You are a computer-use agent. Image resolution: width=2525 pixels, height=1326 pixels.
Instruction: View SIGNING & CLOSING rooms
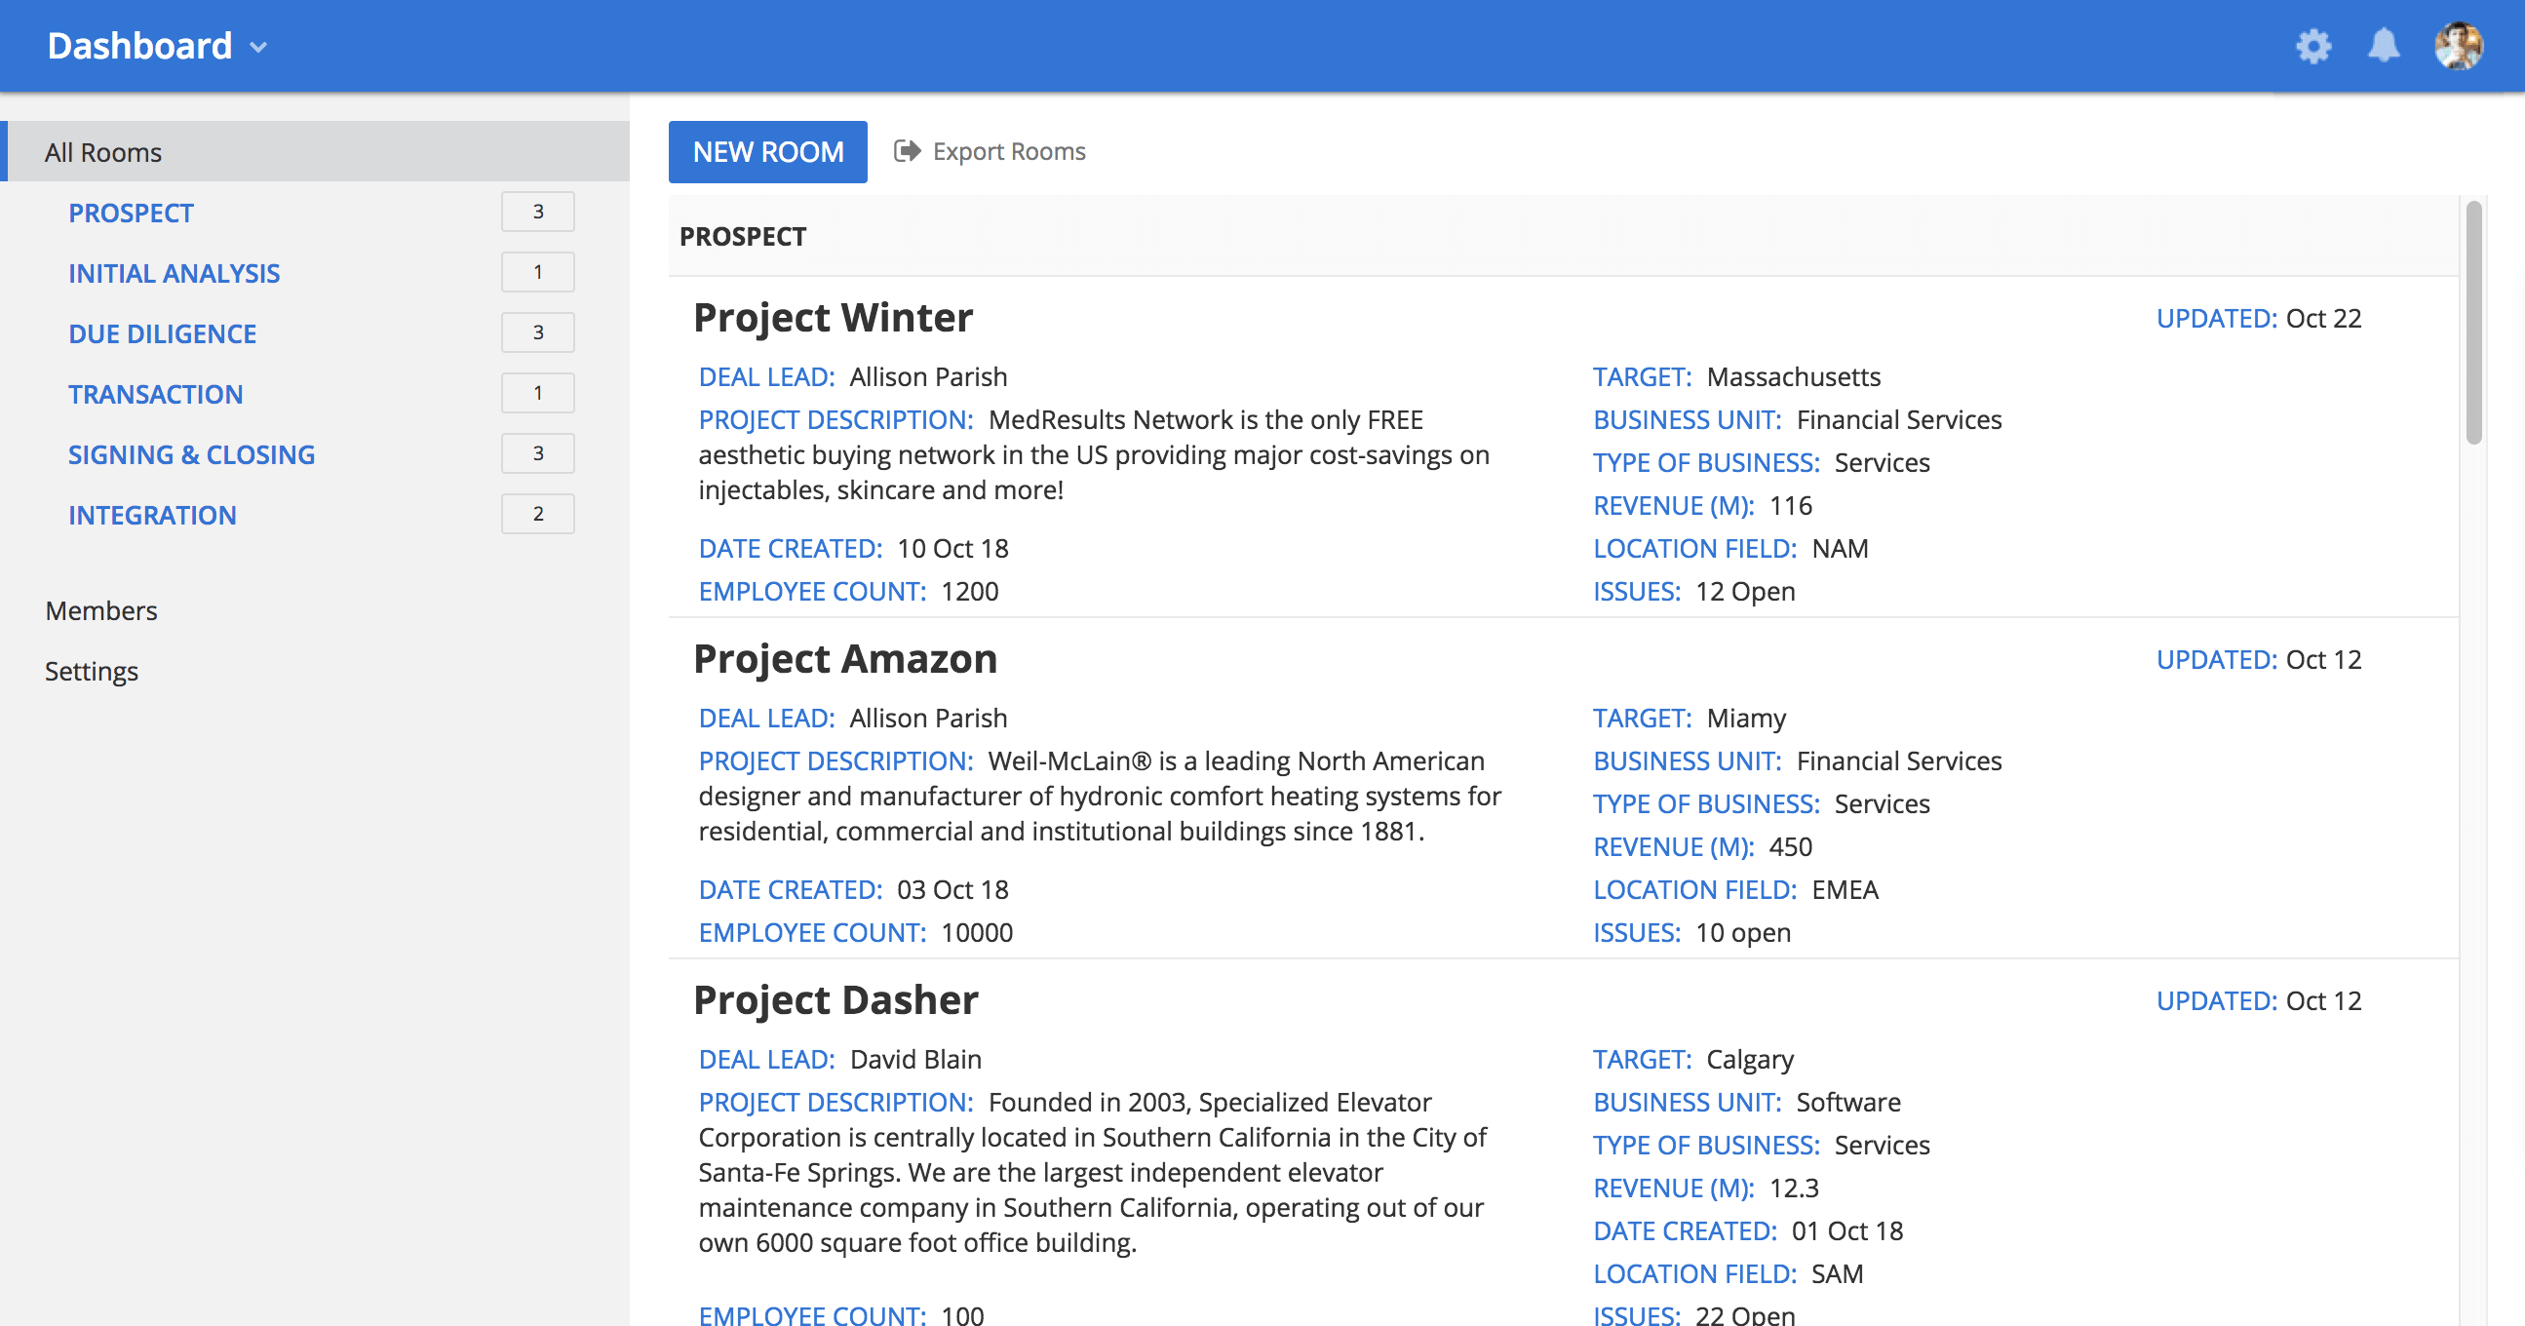tap(191, 454)
